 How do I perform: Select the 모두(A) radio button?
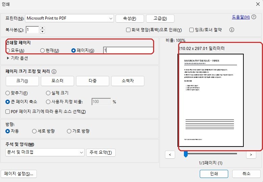[8, 50]
